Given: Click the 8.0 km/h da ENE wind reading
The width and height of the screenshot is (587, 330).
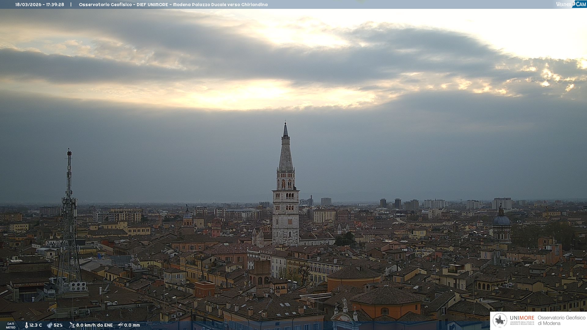Looking at the screenshot, I should click(94, 325).
